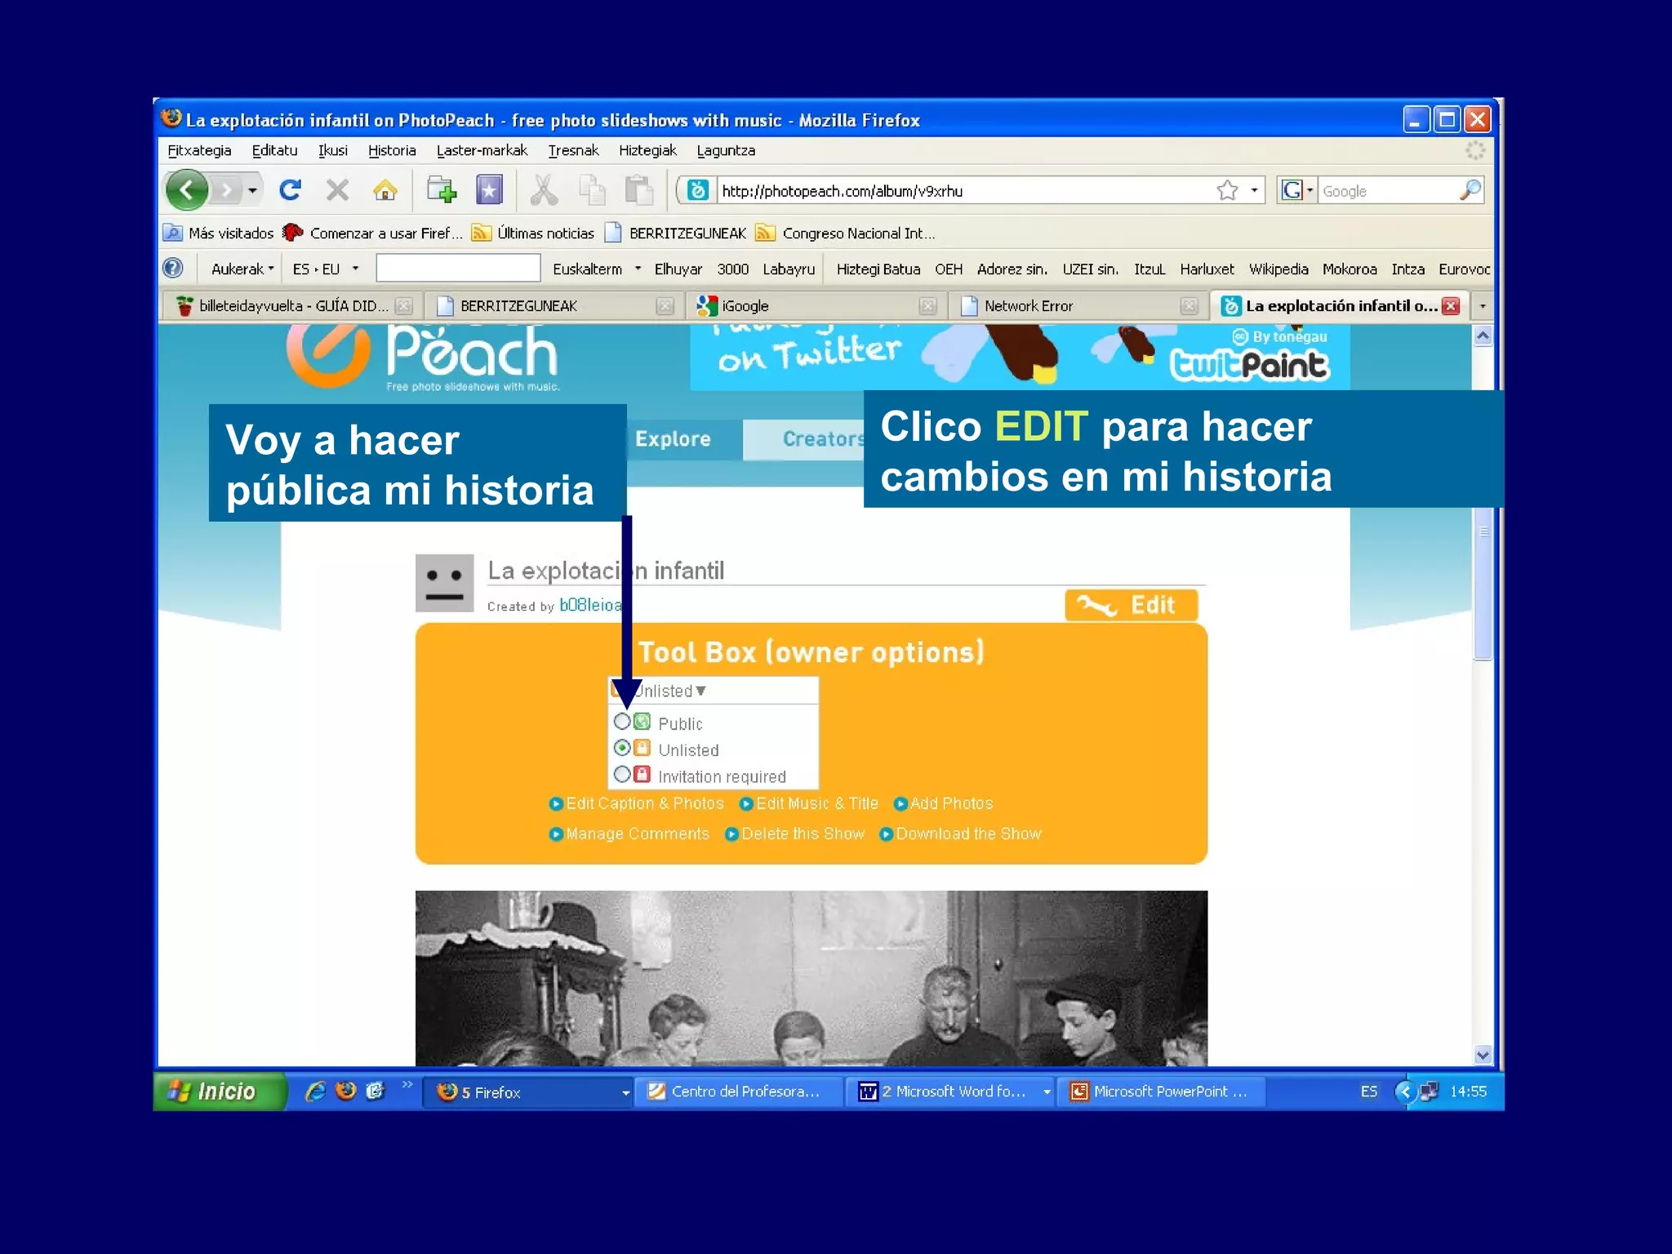Click the bookmarks star toolbar icon
1672x1254 pixels.
(x=489, y=190)
